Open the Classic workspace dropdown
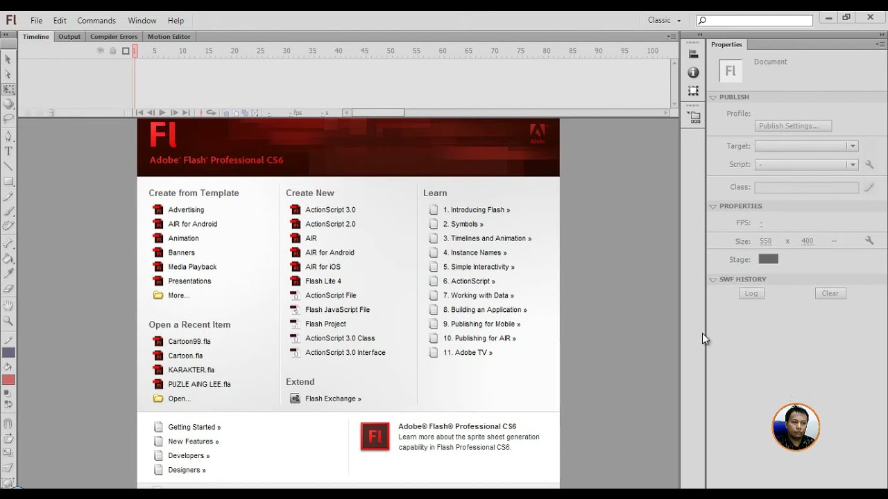 665,20
